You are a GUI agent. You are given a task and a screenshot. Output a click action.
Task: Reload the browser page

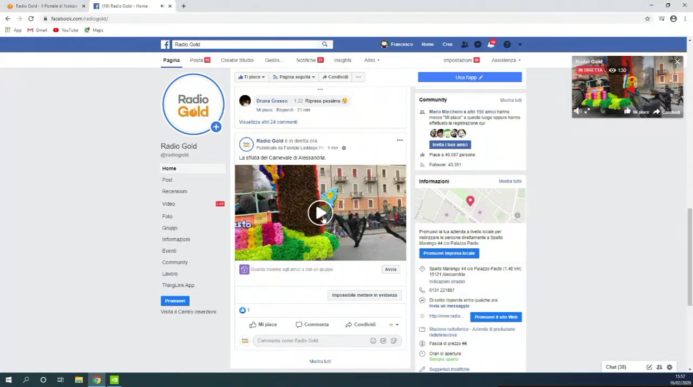point(31,18)
